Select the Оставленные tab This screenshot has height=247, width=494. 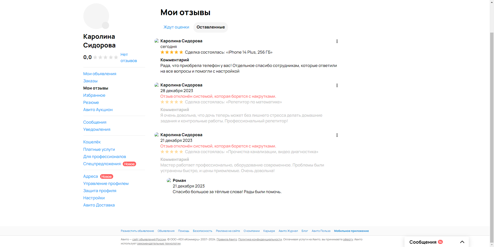click(x=210, y=27)
